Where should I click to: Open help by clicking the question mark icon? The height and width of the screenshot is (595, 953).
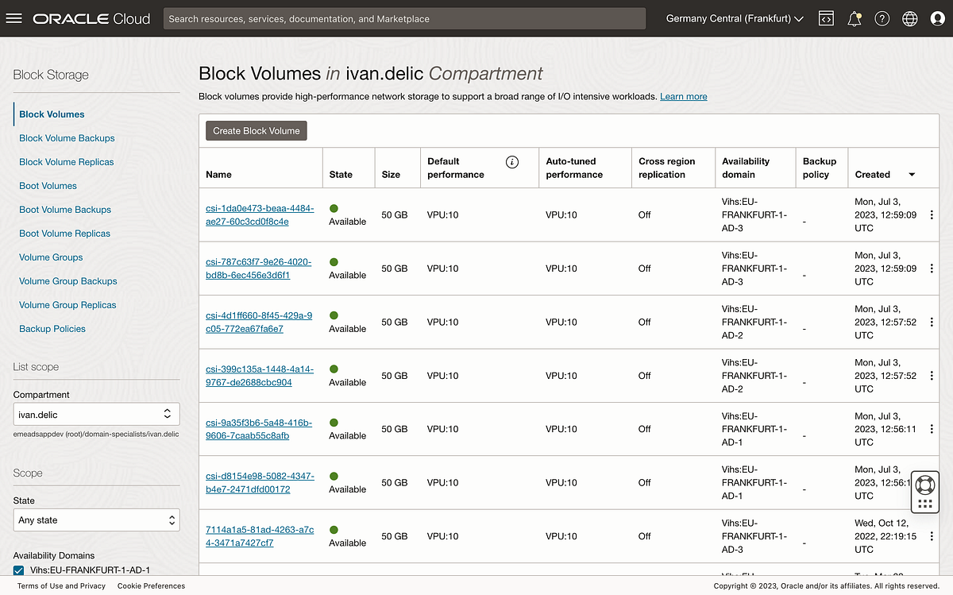pos(882,18)
